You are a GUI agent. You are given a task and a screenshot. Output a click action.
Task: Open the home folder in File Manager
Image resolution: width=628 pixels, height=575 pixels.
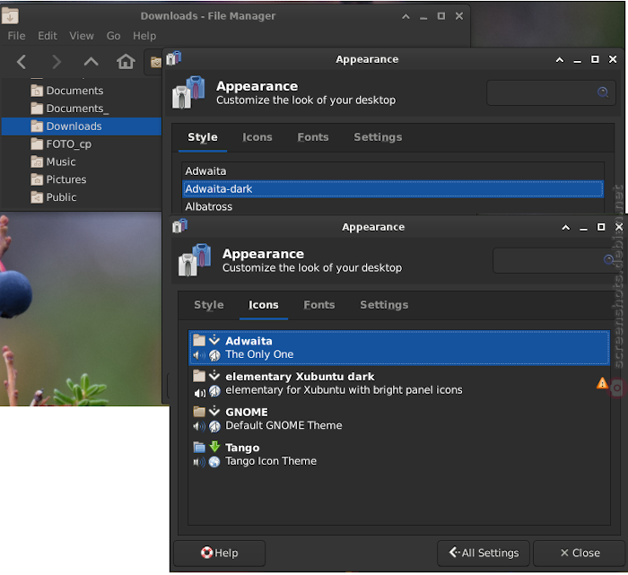pyautogui.click(x=126, y=62)
